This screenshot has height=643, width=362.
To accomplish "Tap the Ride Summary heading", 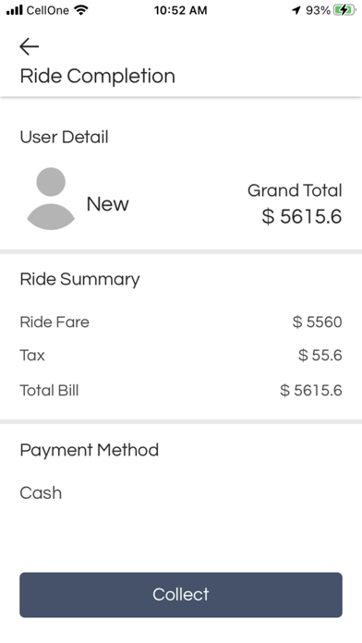I will [80, 280].
